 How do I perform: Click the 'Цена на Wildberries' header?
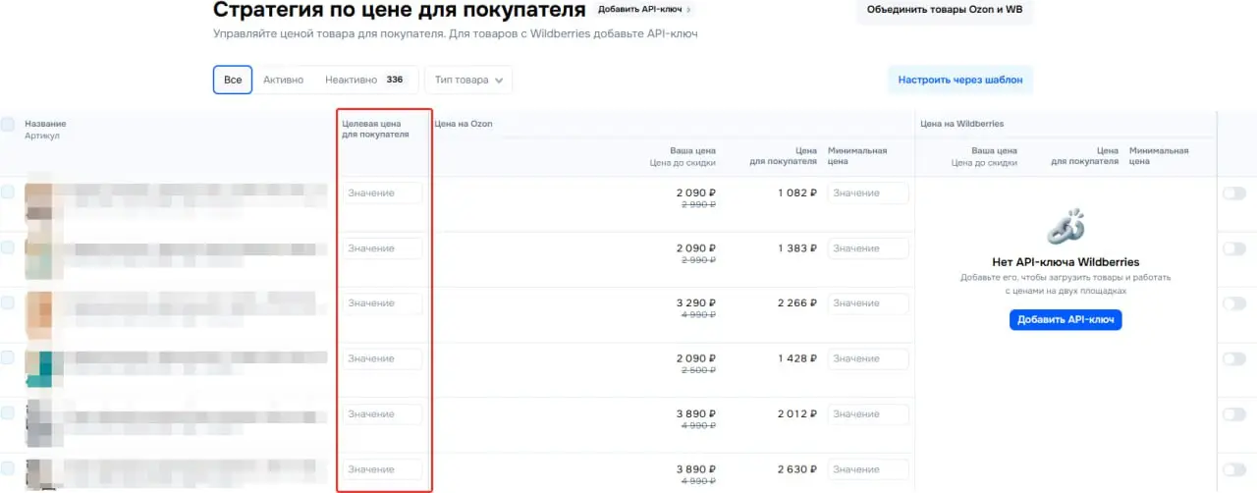(x=962, y=124)
